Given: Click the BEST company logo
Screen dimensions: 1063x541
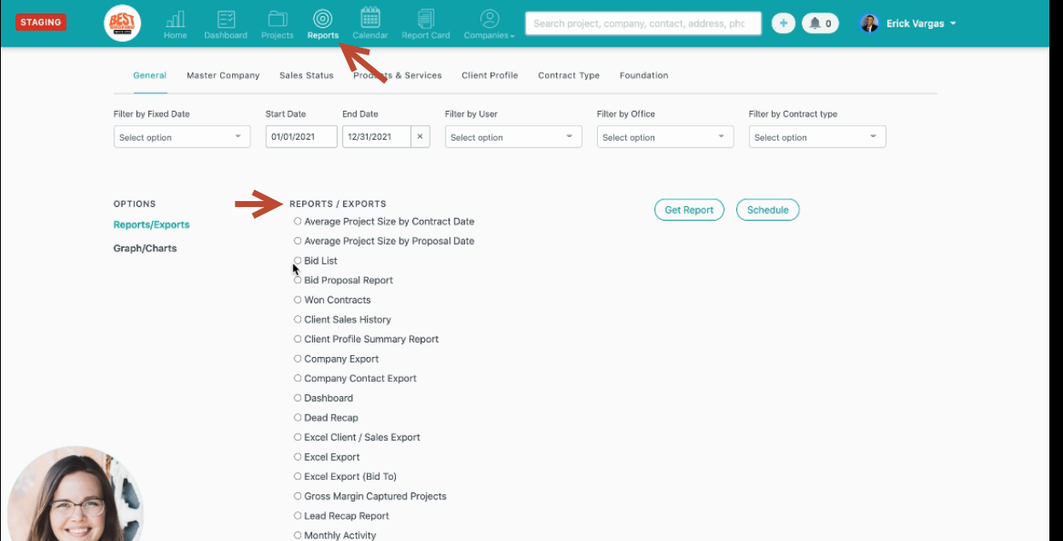Looking at the screenshot, I should coord(122,23).
